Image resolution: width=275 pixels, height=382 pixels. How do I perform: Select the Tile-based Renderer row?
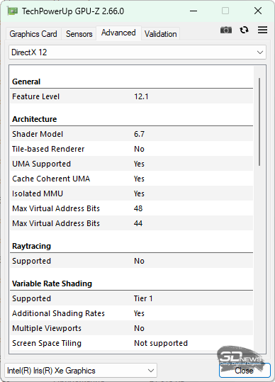point(132,149)
